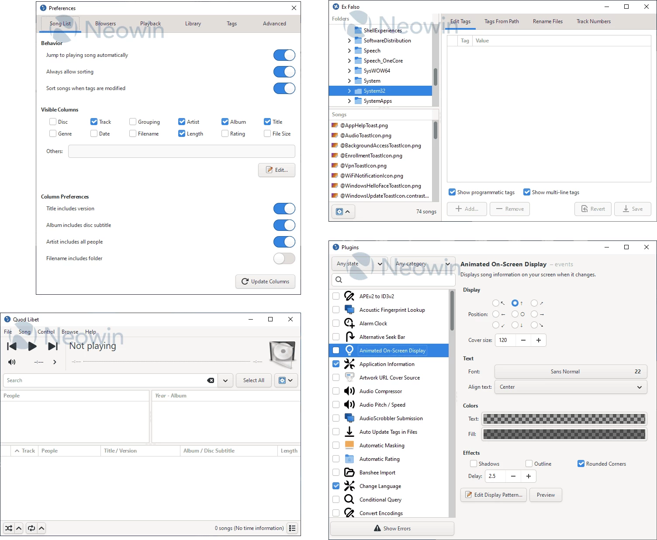
Task: Expand the SysWOW64 folder tree node
Action: point(349,71)
